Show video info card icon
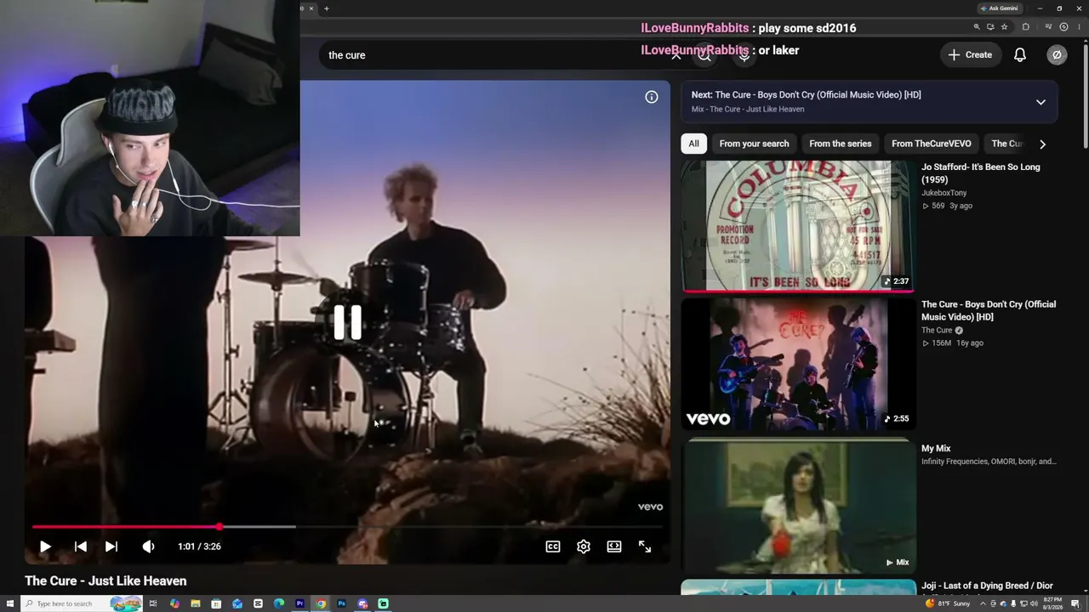This screenshot has height=612, width=1089. coord(652,97)
